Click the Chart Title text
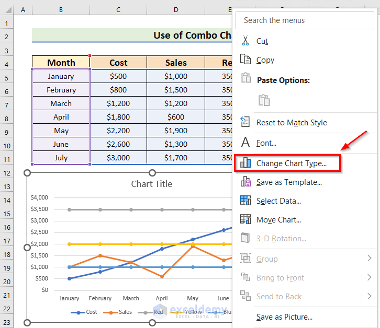Viewport: 380px width, 328px height. click(x=152, y=184)
